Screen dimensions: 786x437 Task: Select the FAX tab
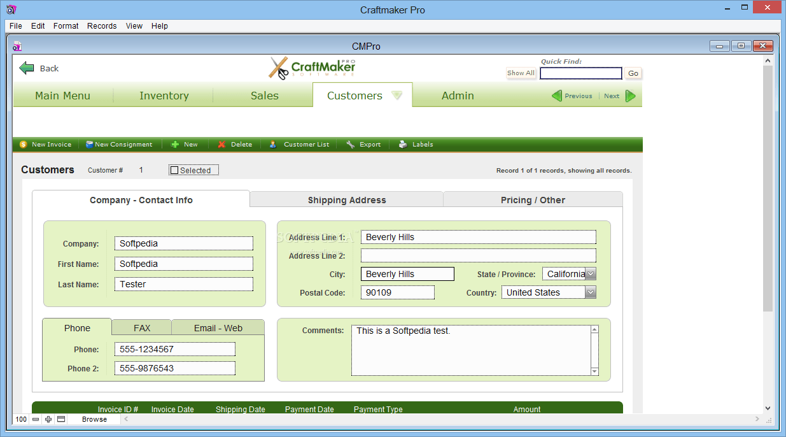tap(142, 328)
